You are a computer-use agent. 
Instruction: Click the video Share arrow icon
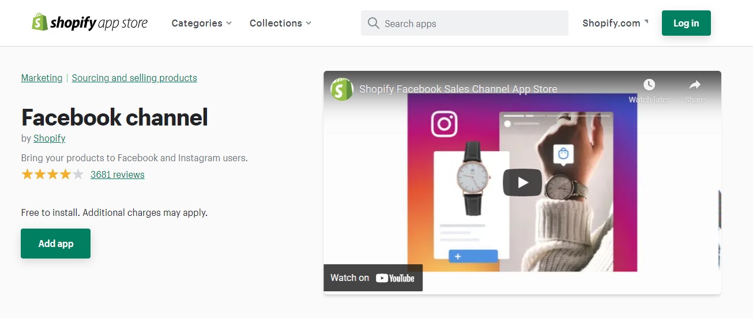point(695,85)
